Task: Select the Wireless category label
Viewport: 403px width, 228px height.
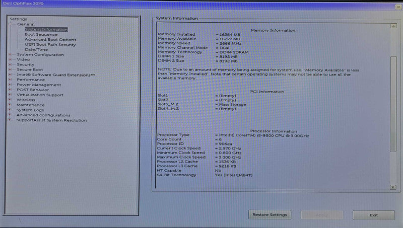Action: point(26,100)
